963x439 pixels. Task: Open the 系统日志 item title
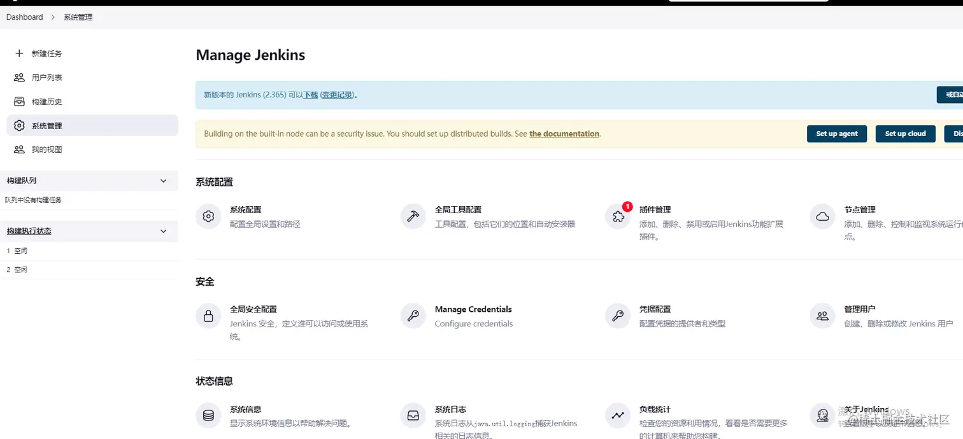pyautogui.click(x=450, y=409)
